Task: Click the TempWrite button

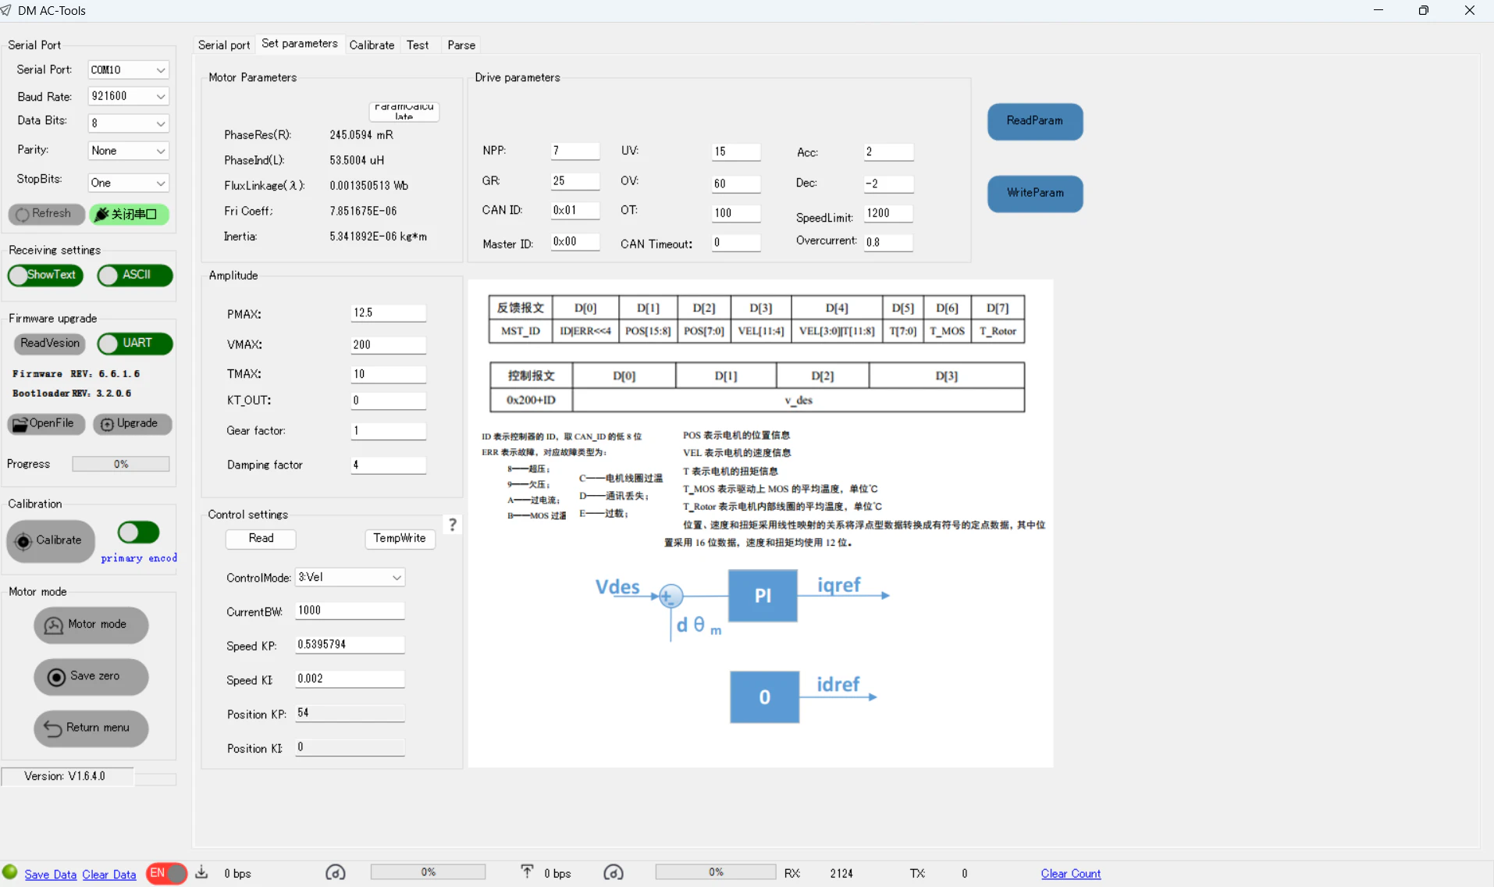Action: coord(400,539)
